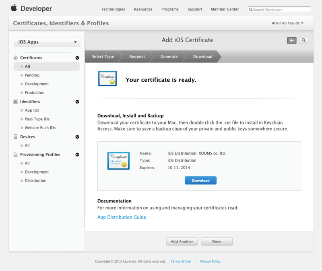The width and height of the screenshot is (322, 271).
Task: Collapse the Certificates section arrow
Action: pyautogui.click(x=77, y=58)
